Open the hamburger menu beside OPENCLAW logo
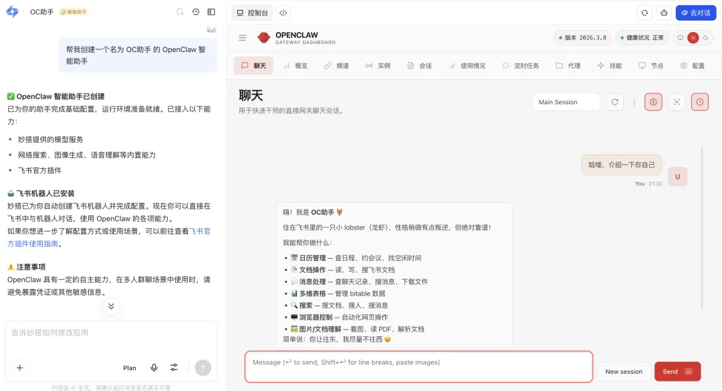 tap(243, 37)
